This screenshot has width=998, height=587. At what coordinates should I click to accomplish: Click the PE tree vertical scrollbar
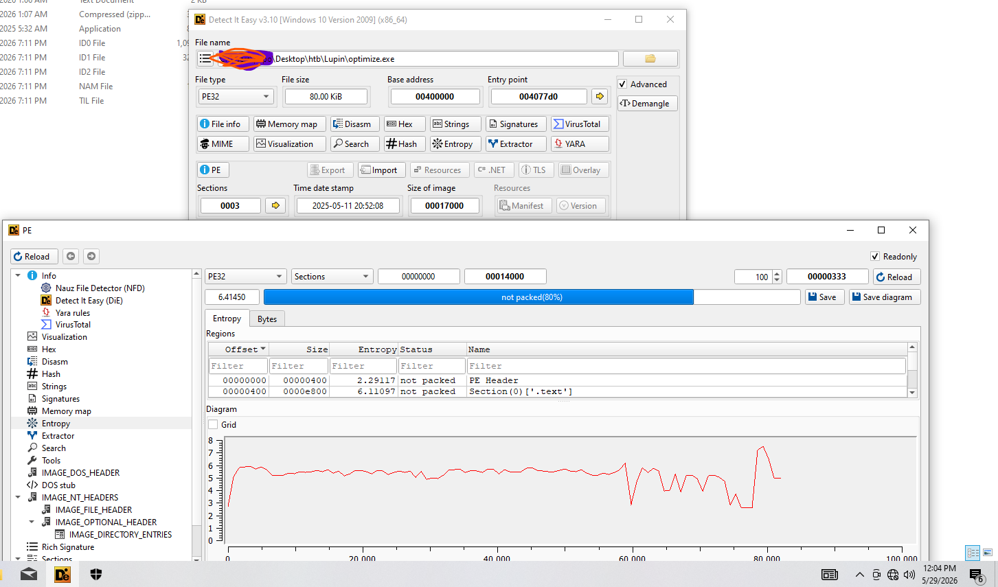[196, 415]
